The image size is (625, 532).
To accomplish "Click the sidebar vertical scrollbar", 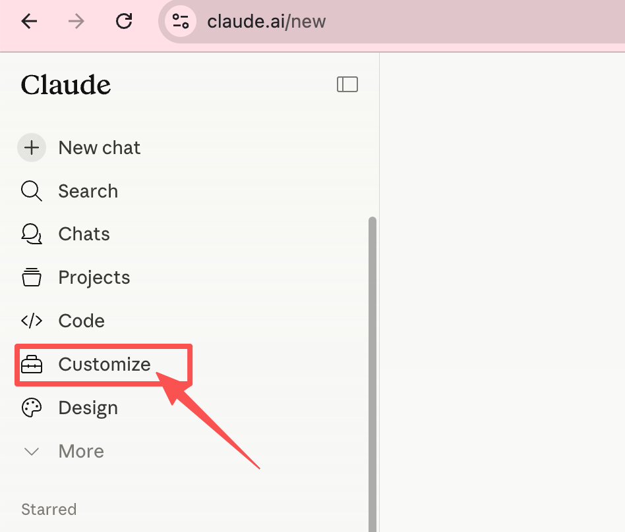I will (372, 375).
